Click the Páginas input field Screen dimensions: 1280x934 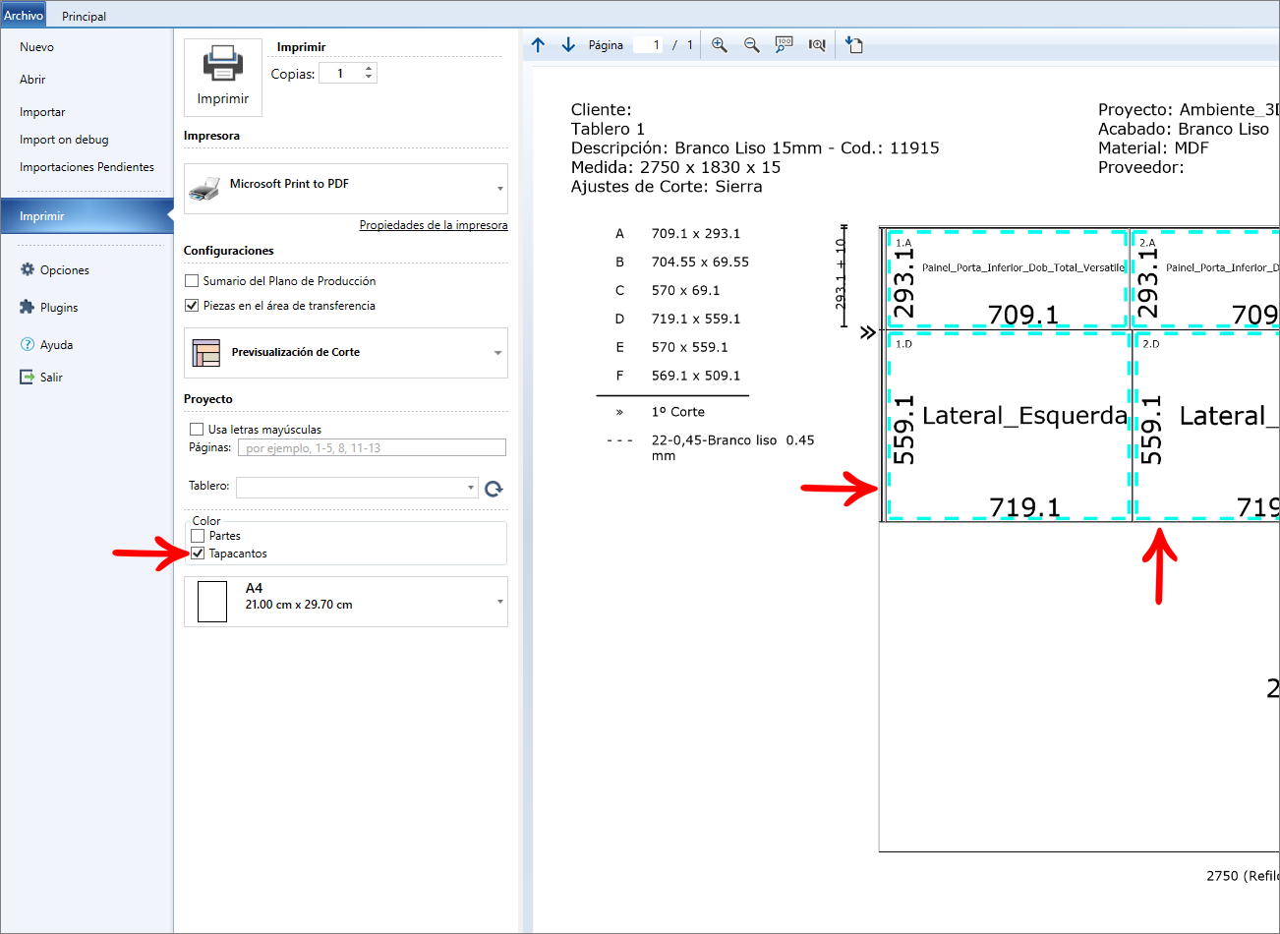(372, 447)
